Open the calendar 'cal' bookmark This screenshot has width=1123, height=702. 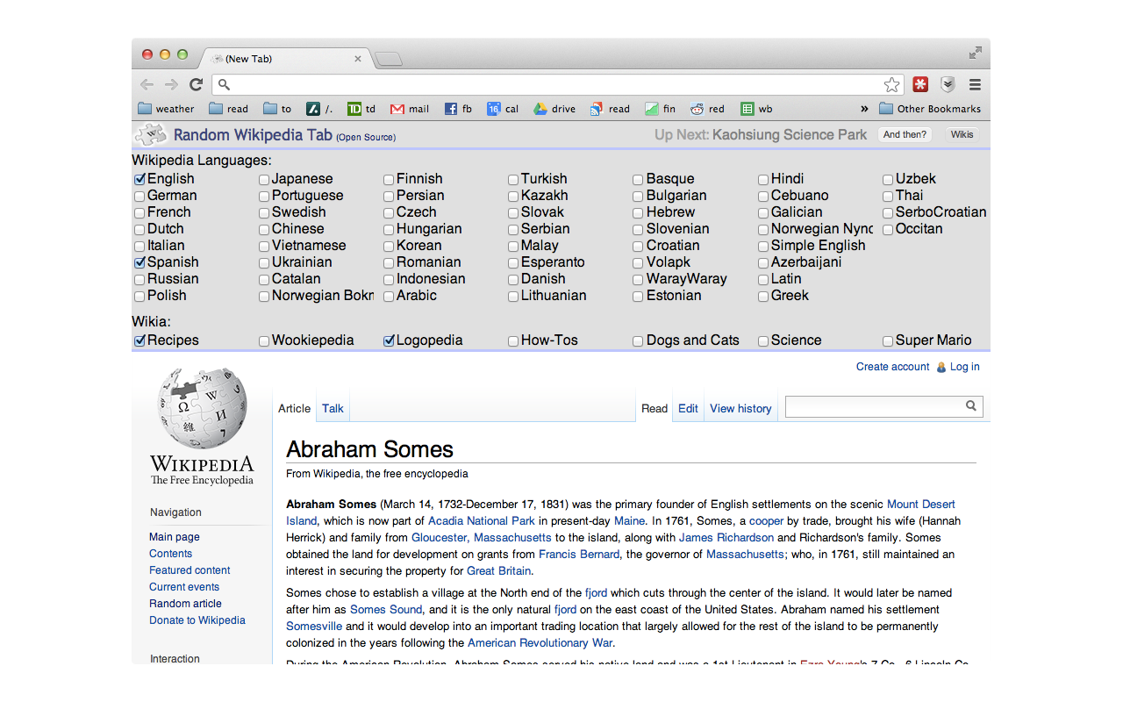503,109
